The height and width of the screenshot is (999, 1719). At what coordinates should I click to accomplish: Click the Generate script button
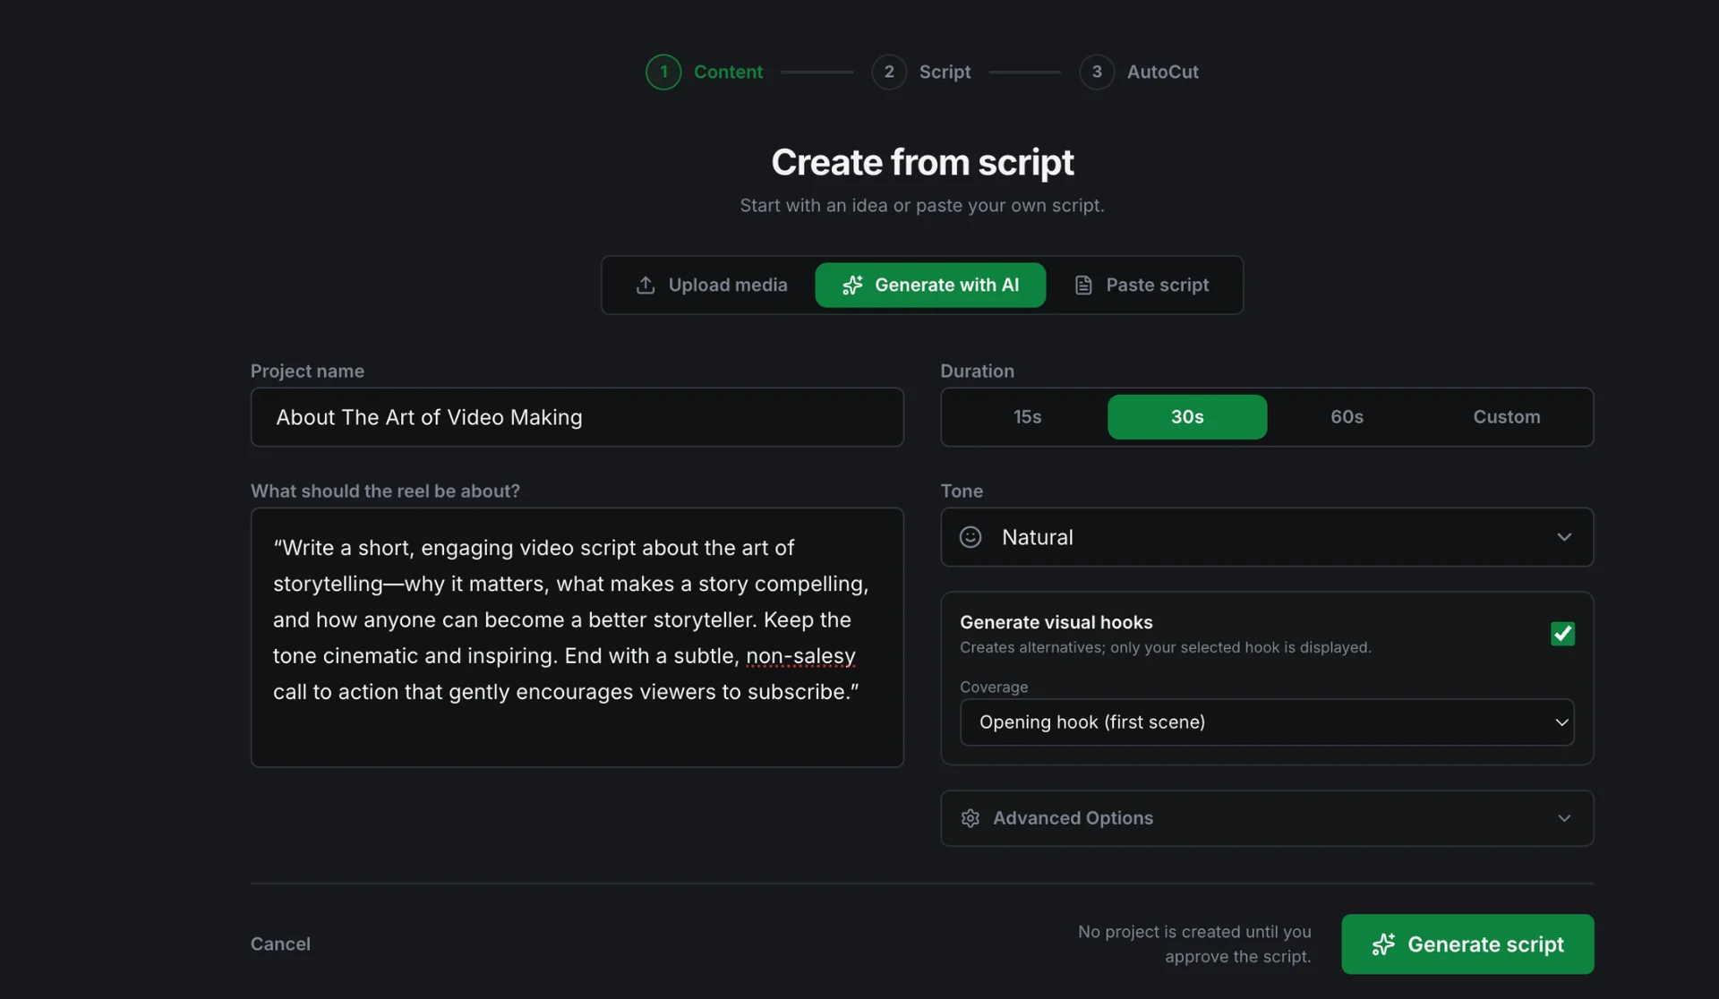coord(1467,944)
